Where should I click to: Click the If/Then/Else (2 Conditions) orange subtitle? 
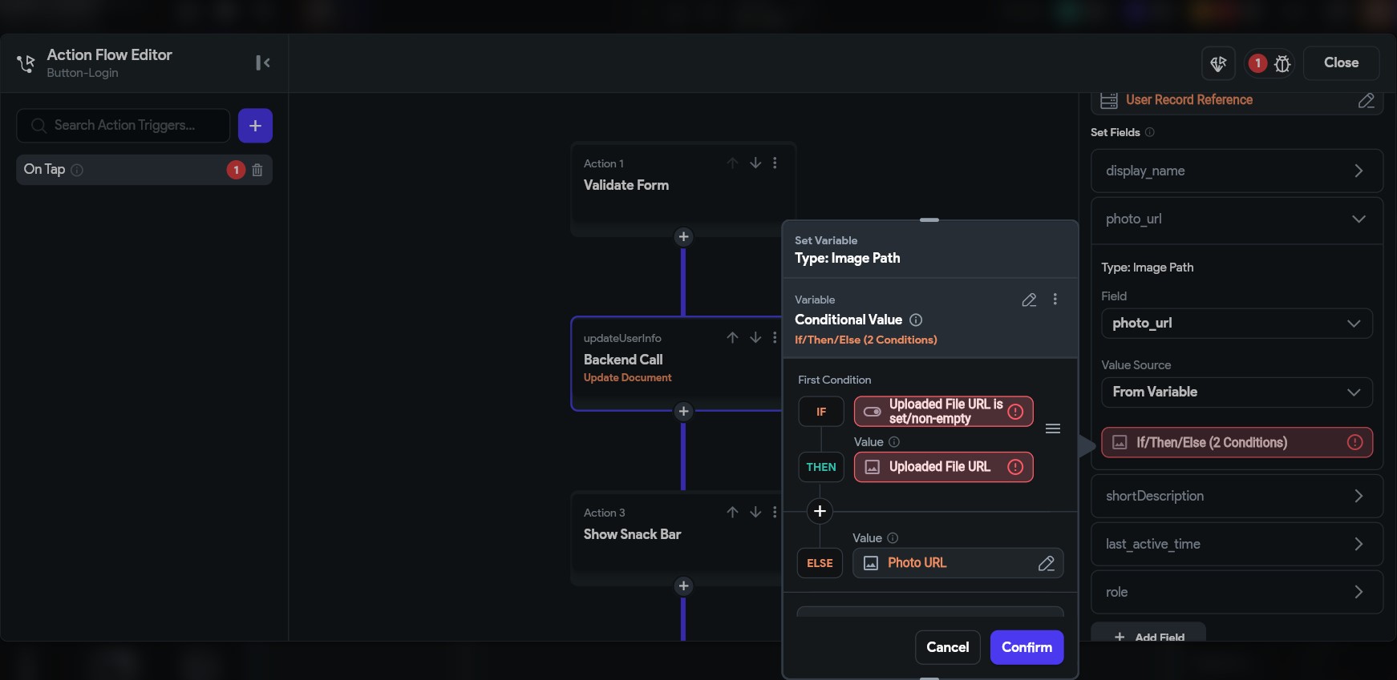pyautogui.click(x=866, y=340)
